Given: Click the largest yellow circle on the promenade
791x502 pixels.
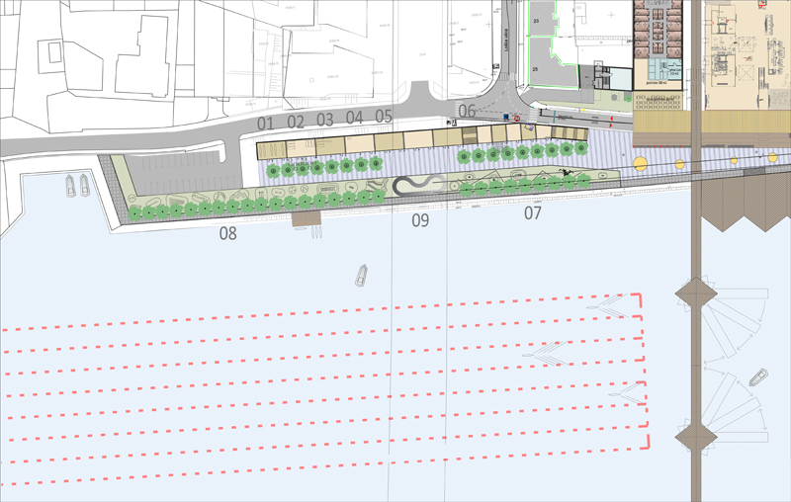Looking at the screenshot, I should point(640,163).
